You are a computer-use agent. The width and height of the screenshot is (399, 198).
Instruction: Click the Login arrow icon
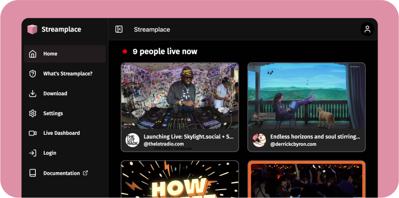[x=32, y=153]
